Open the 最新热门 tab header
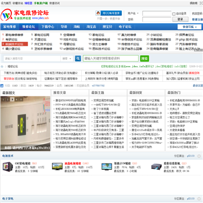This screenshot has width=203, height=203. tap(174, 92)
